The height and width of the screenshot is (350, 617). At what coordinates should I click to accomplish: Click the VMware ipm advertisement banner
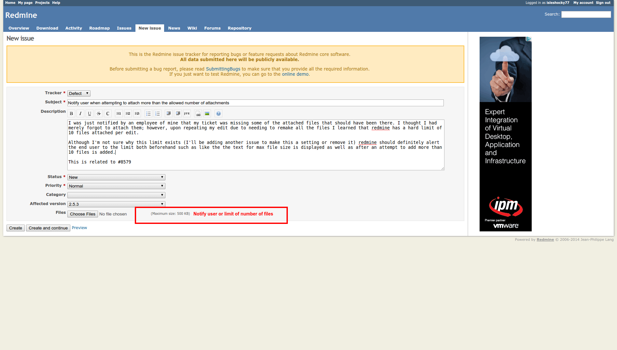coord(505,134)
